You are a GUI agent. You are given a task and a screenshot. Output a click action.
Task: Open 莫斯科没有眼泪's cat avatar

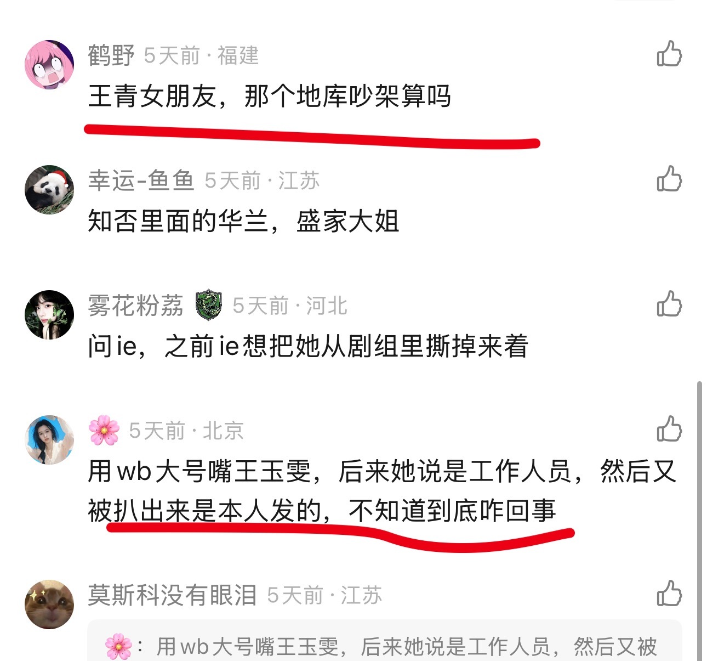click(49, 604)
